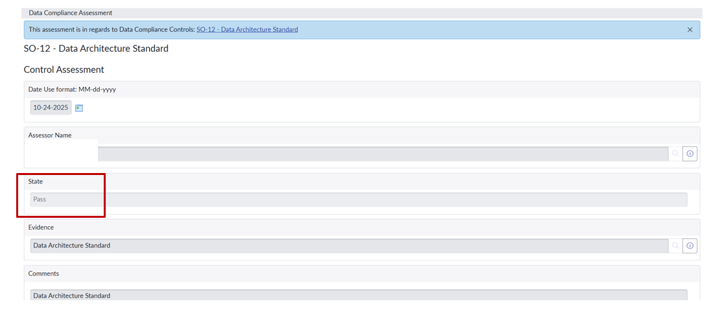Open the State field showing Pass

click(358, 200)
